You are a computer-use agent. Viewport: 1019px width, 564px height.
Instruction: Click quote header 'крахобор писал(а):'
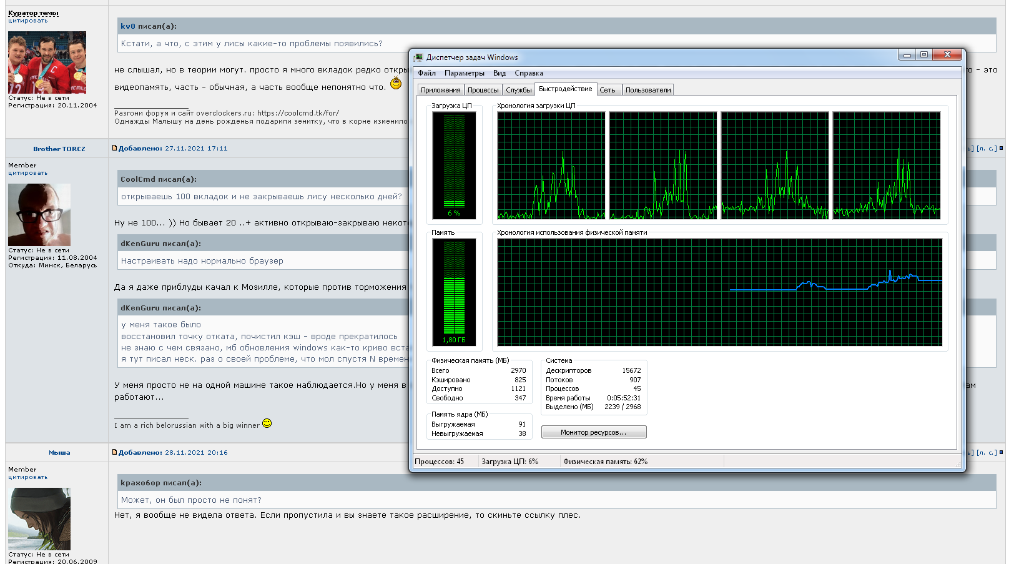161,483
